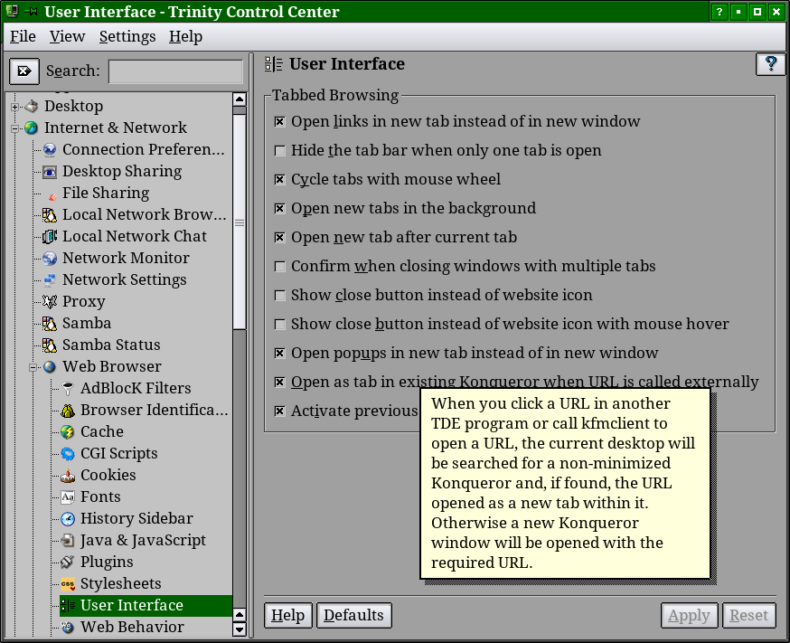Click the Defaults button
Image resolution: width=790 pixels, height=643 pixels.
click(x=353, y=615)
